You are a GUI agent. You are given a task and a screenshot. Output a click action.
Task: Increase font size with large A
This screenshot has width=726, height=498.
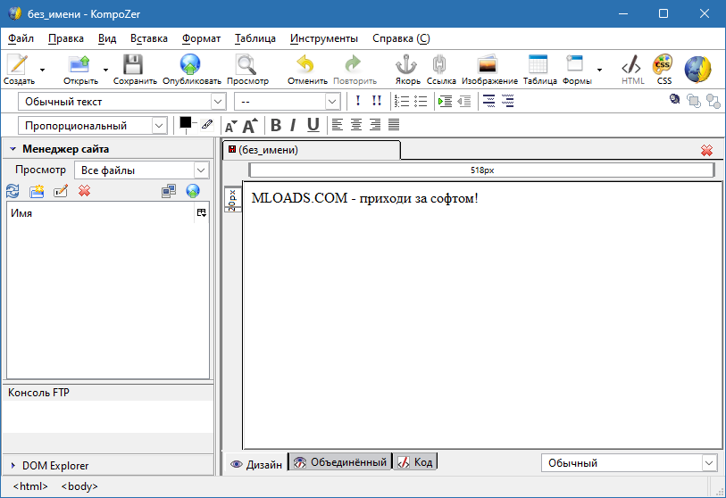pos(250,126)
